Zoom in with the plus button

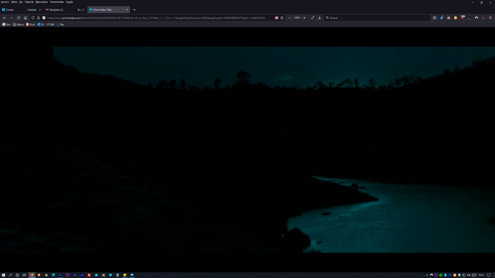click(x=304, y=18)
